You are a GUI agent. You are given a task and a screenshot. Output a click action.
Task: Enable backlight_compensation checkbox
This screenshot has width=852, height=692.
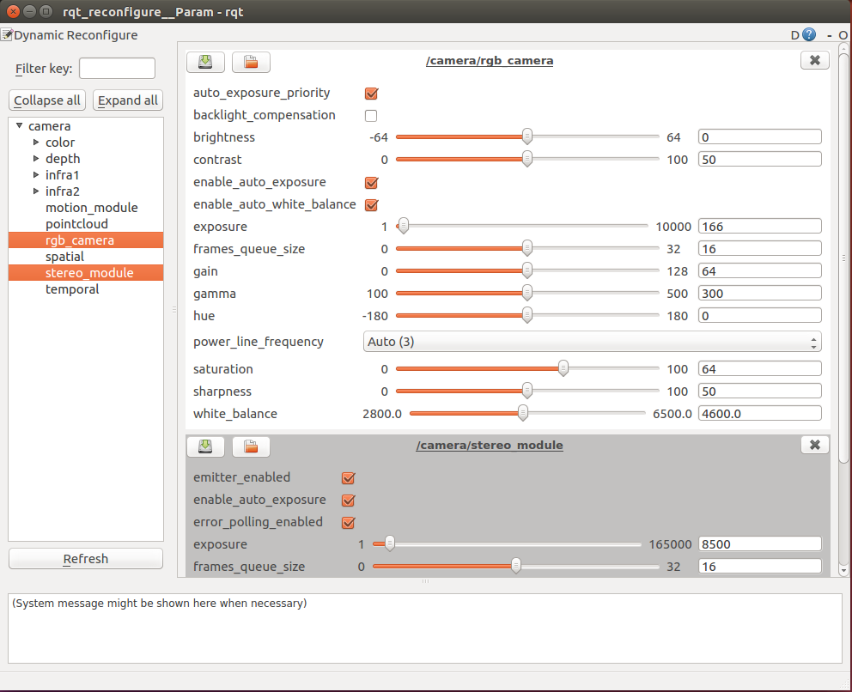click(x=372, y=116)
